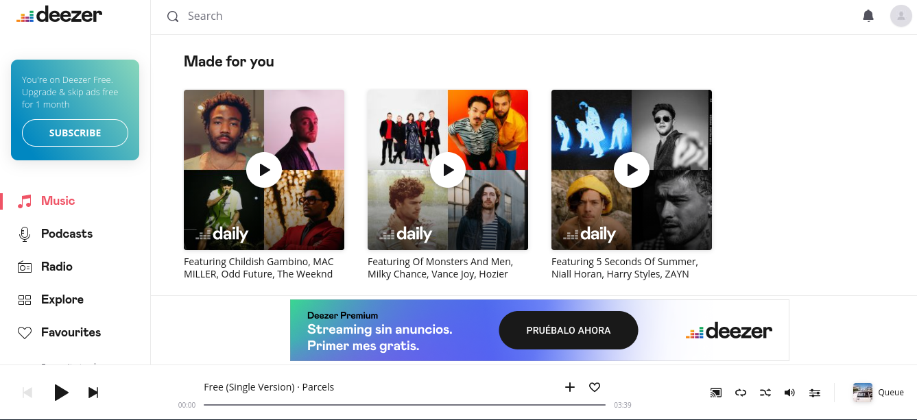Click the Explore grid icon
Image resolution: width=917 pixels, height=420 pixels.
(25, 299)
